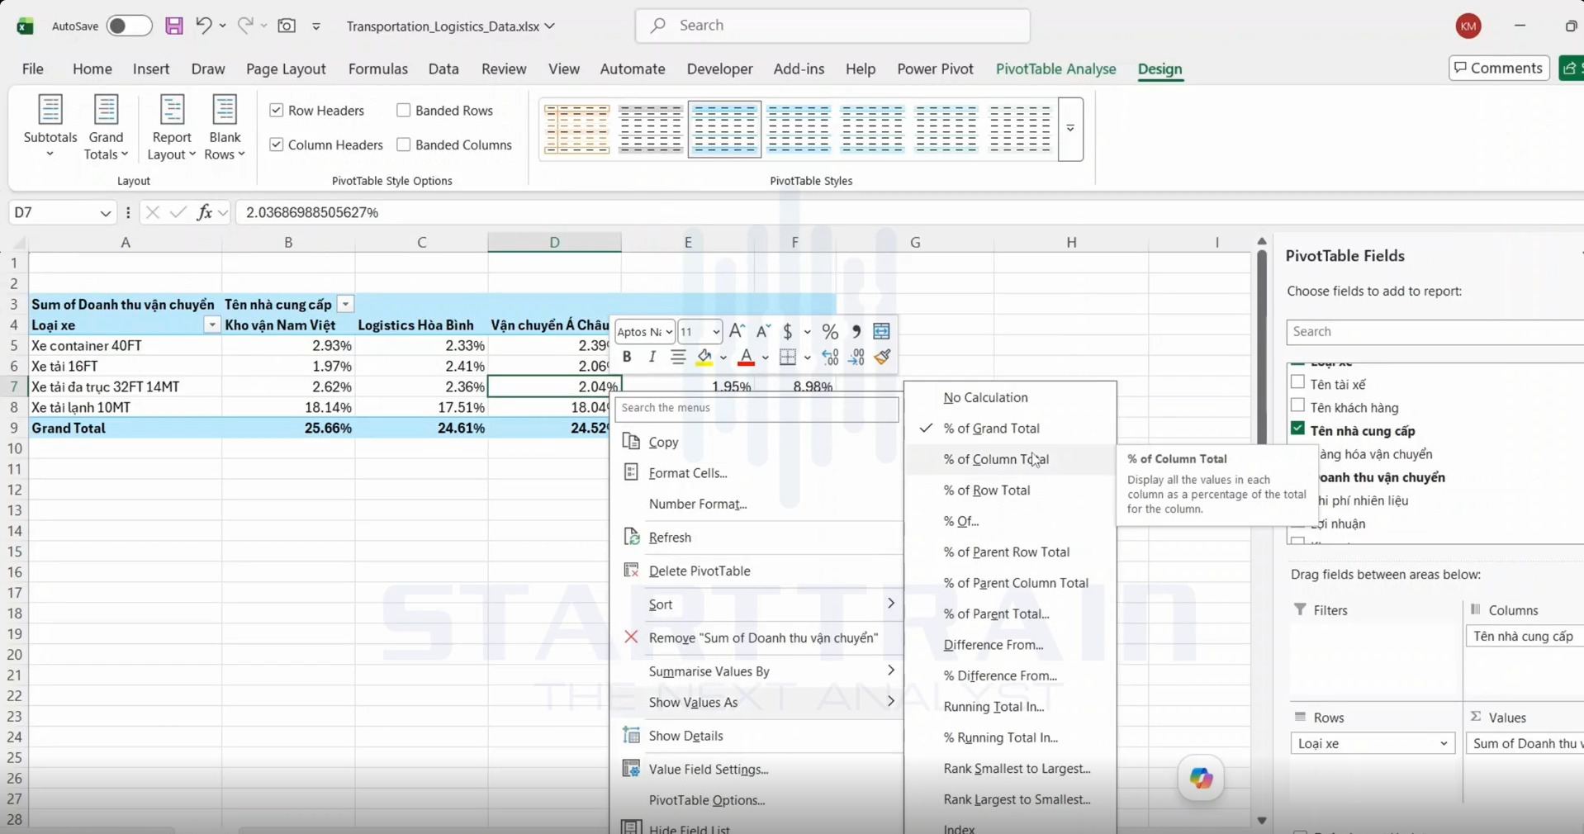Increase font size in mini toolbar

(737, 331)
